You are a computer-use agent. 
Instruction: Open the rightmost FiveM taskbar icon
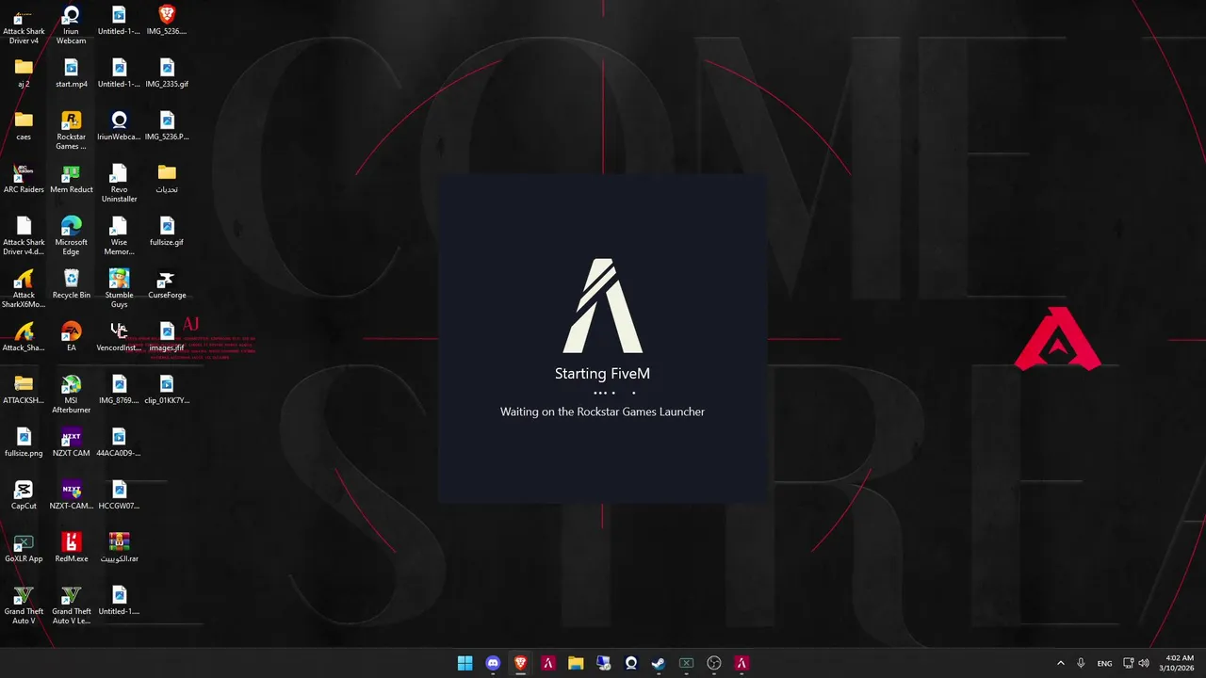(742, 663)
